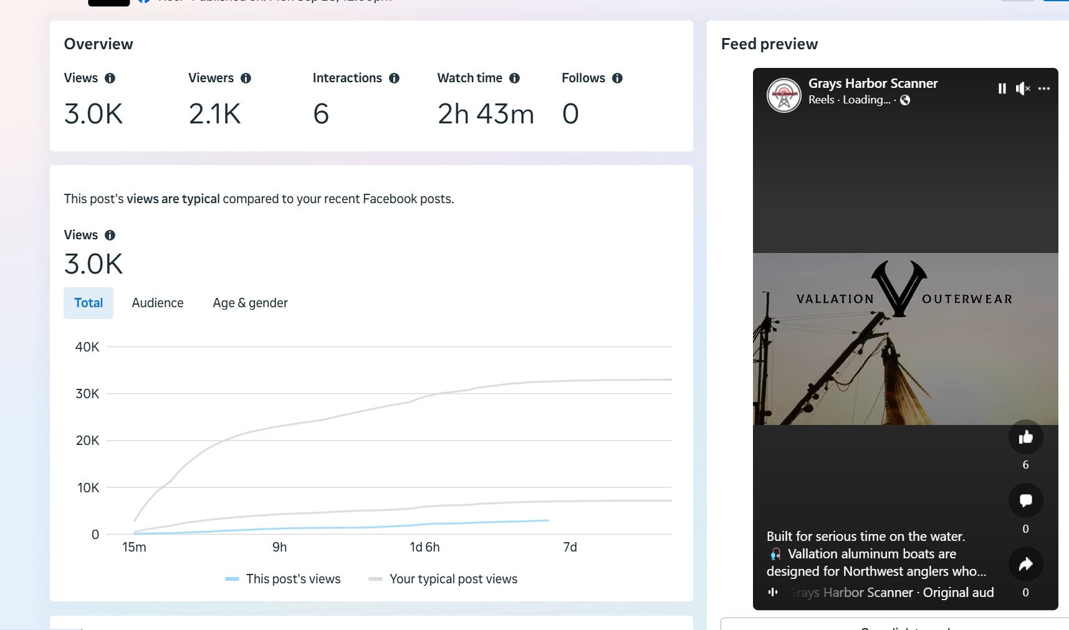This screenshot has height=630, width=1069.
Task: Click the 1d 6h chart axis label
Action: [424, 547]
